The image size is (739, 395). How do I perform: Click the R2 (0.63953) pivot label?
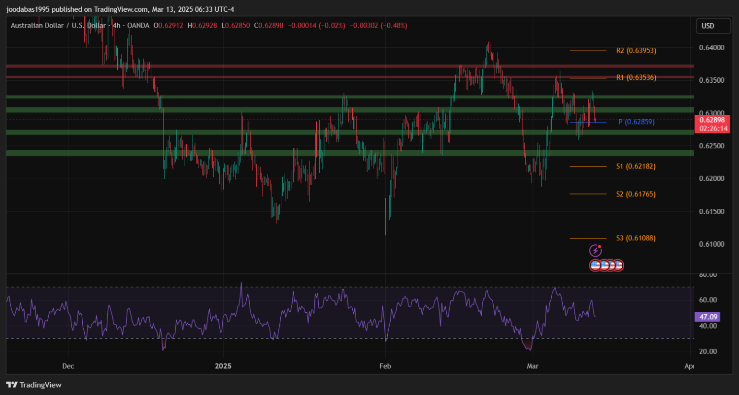coord(636,50)
